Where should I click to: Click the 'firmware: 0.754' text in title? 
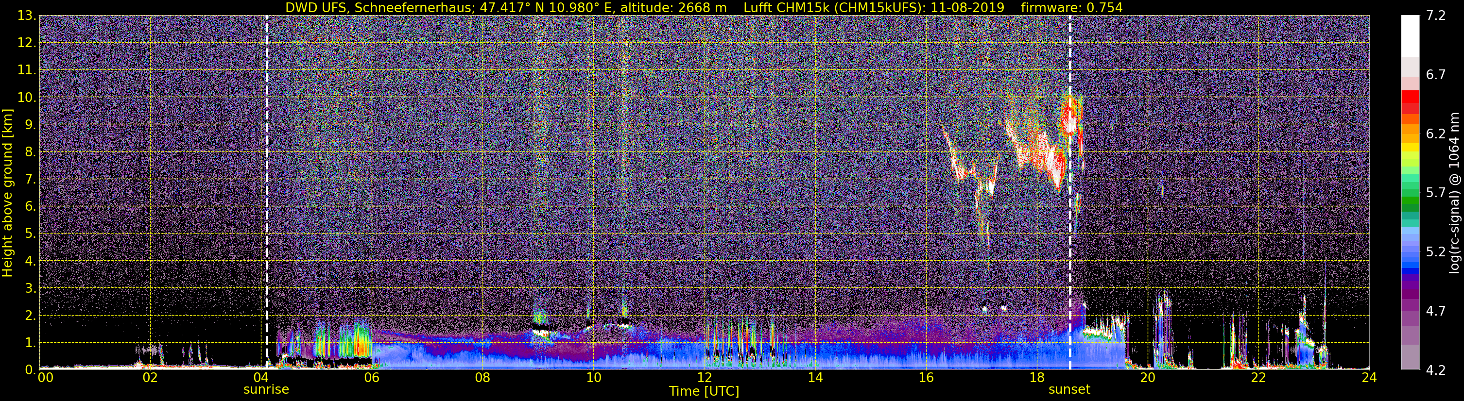(1072, 8)
